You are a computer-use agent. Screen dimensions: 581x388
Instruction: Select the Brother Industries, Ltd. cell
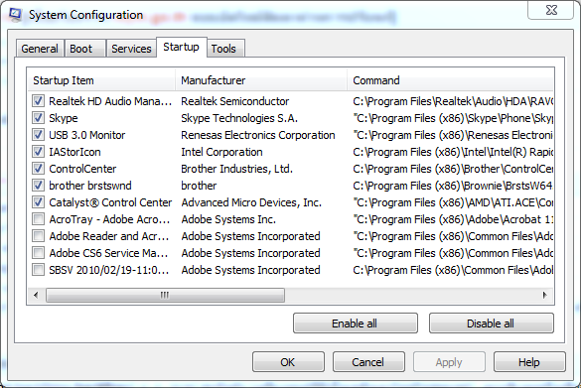(236, 169)
